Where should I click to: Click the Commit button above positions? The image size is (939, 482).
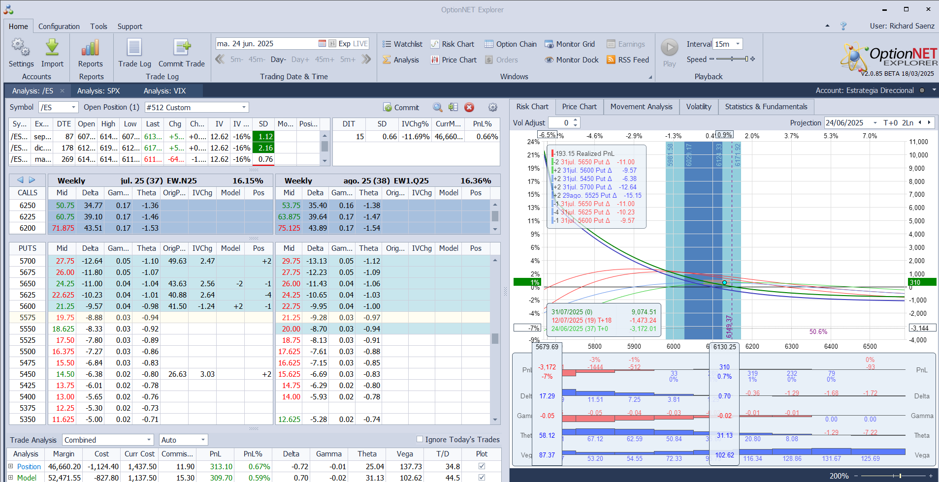click(401, 107)
